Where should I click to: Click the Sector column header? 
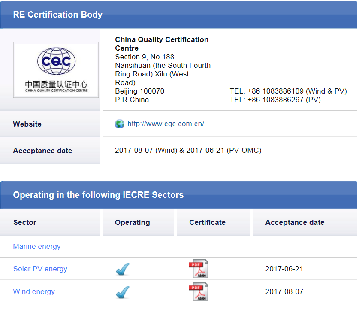point(25,222)
